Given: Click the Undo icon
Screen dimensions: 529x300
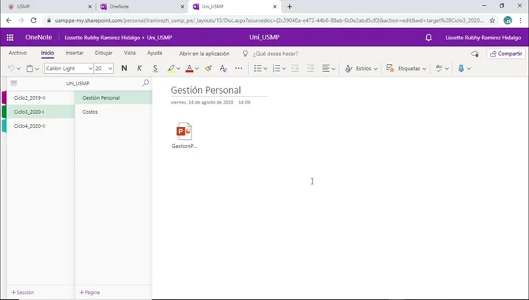Looking at the screenshot, I should point(11,68).
